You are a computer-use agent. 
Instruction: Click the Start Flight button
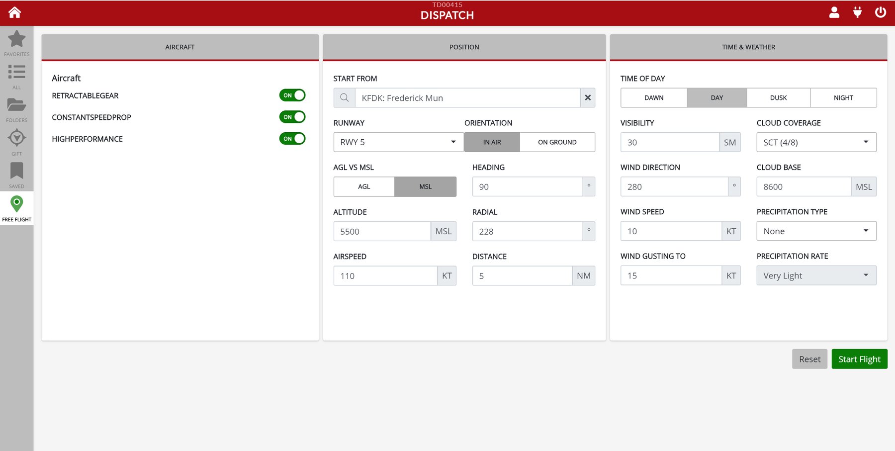pos(859,359)
